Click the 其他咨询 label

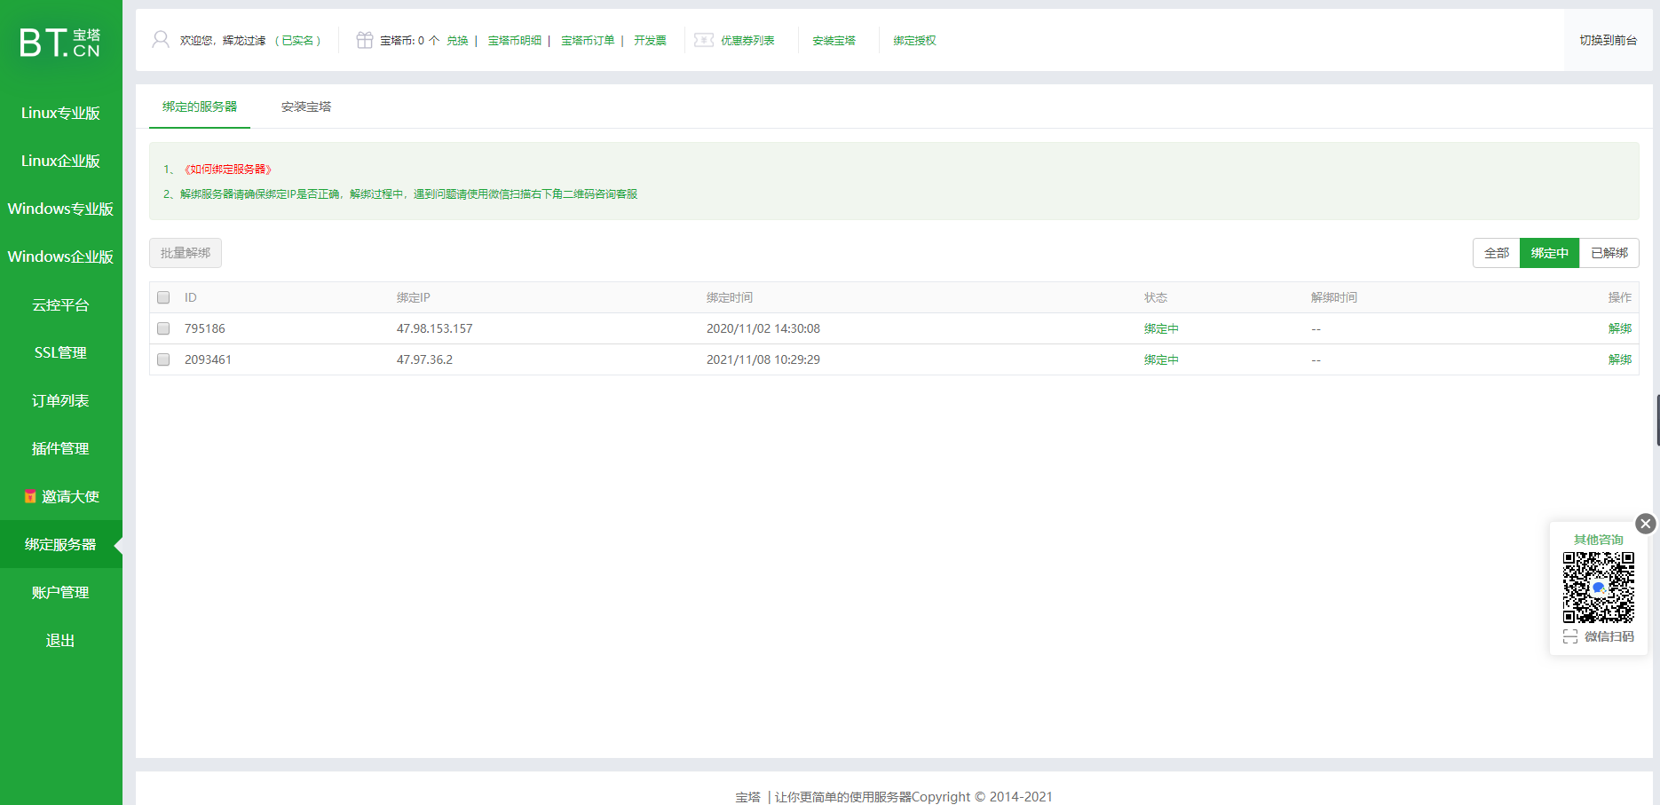tap(1599, 540)
